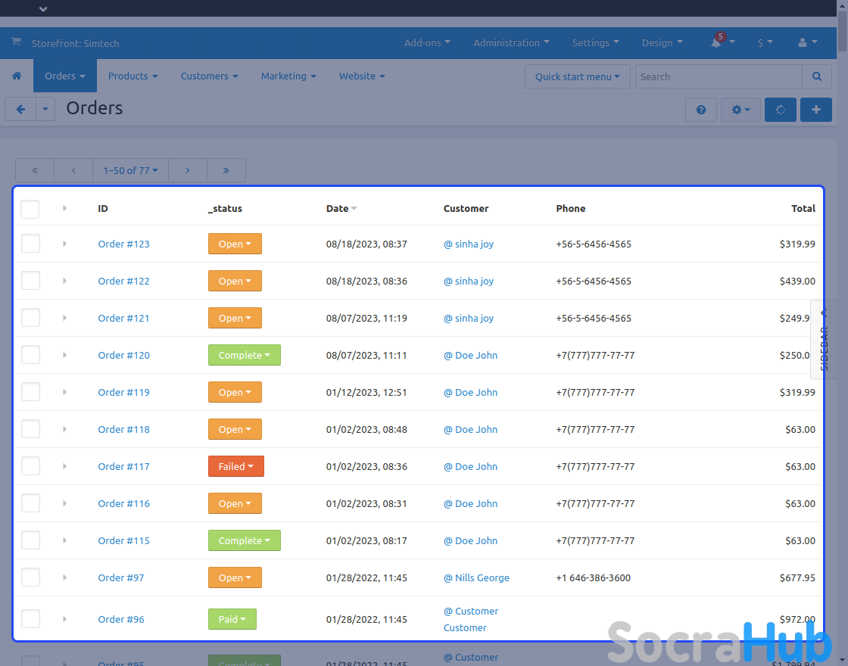The image size is (848, 666).
Task: Check the Order #118 checkbox
Action: tap(30, 429)
